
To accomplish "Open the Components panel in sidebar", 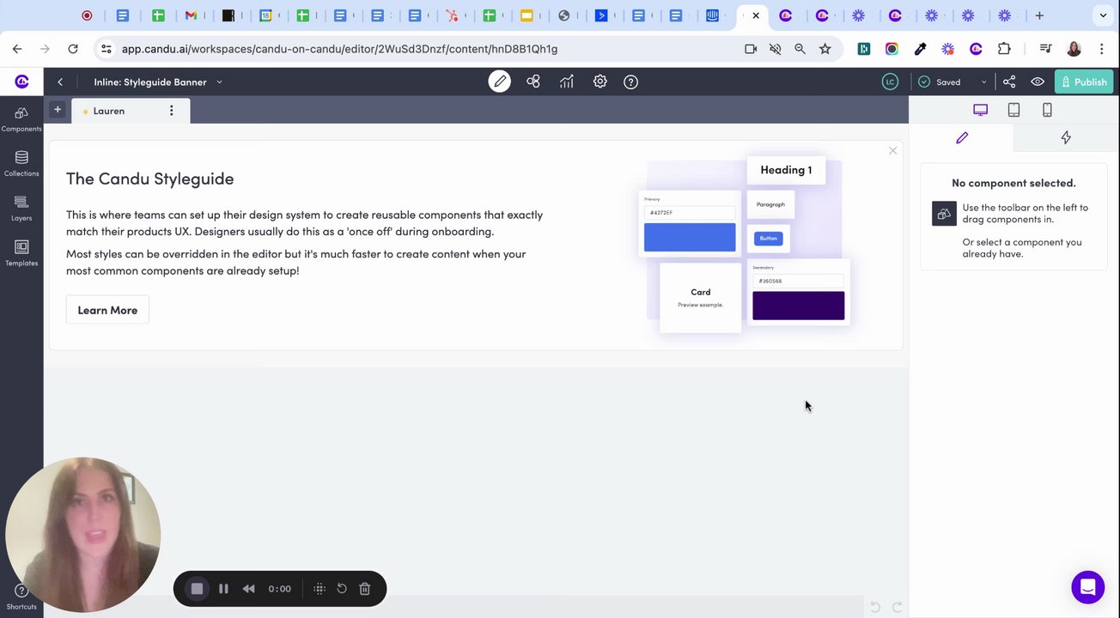I will coord(21,118).
